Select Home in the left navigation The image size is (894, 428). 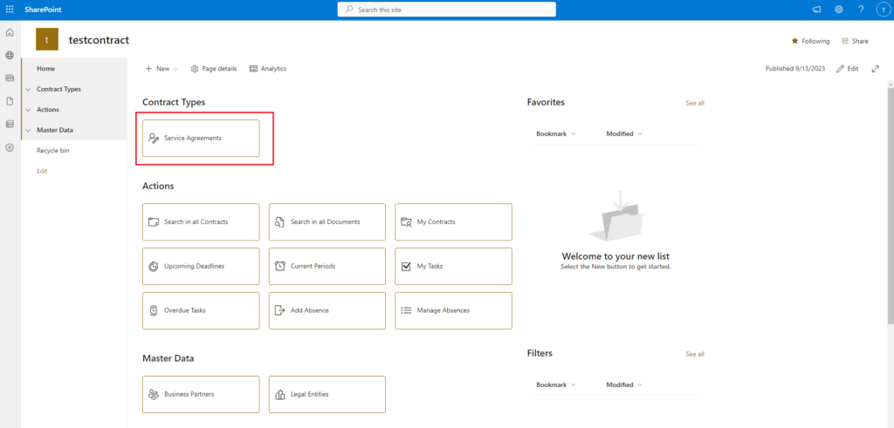(x=45, y=68)
